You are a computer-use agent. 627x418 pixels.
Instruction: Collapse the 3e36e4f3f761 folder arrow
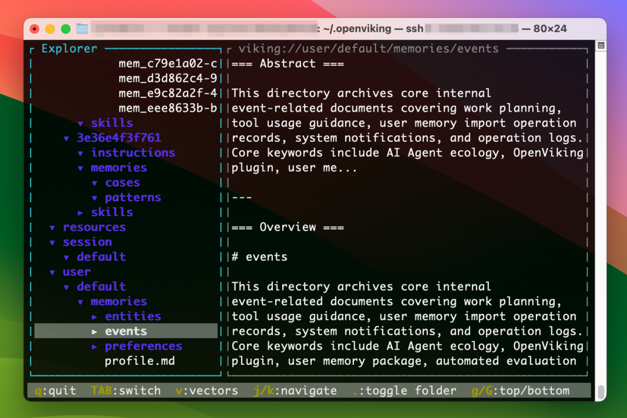tap(66, 138)
